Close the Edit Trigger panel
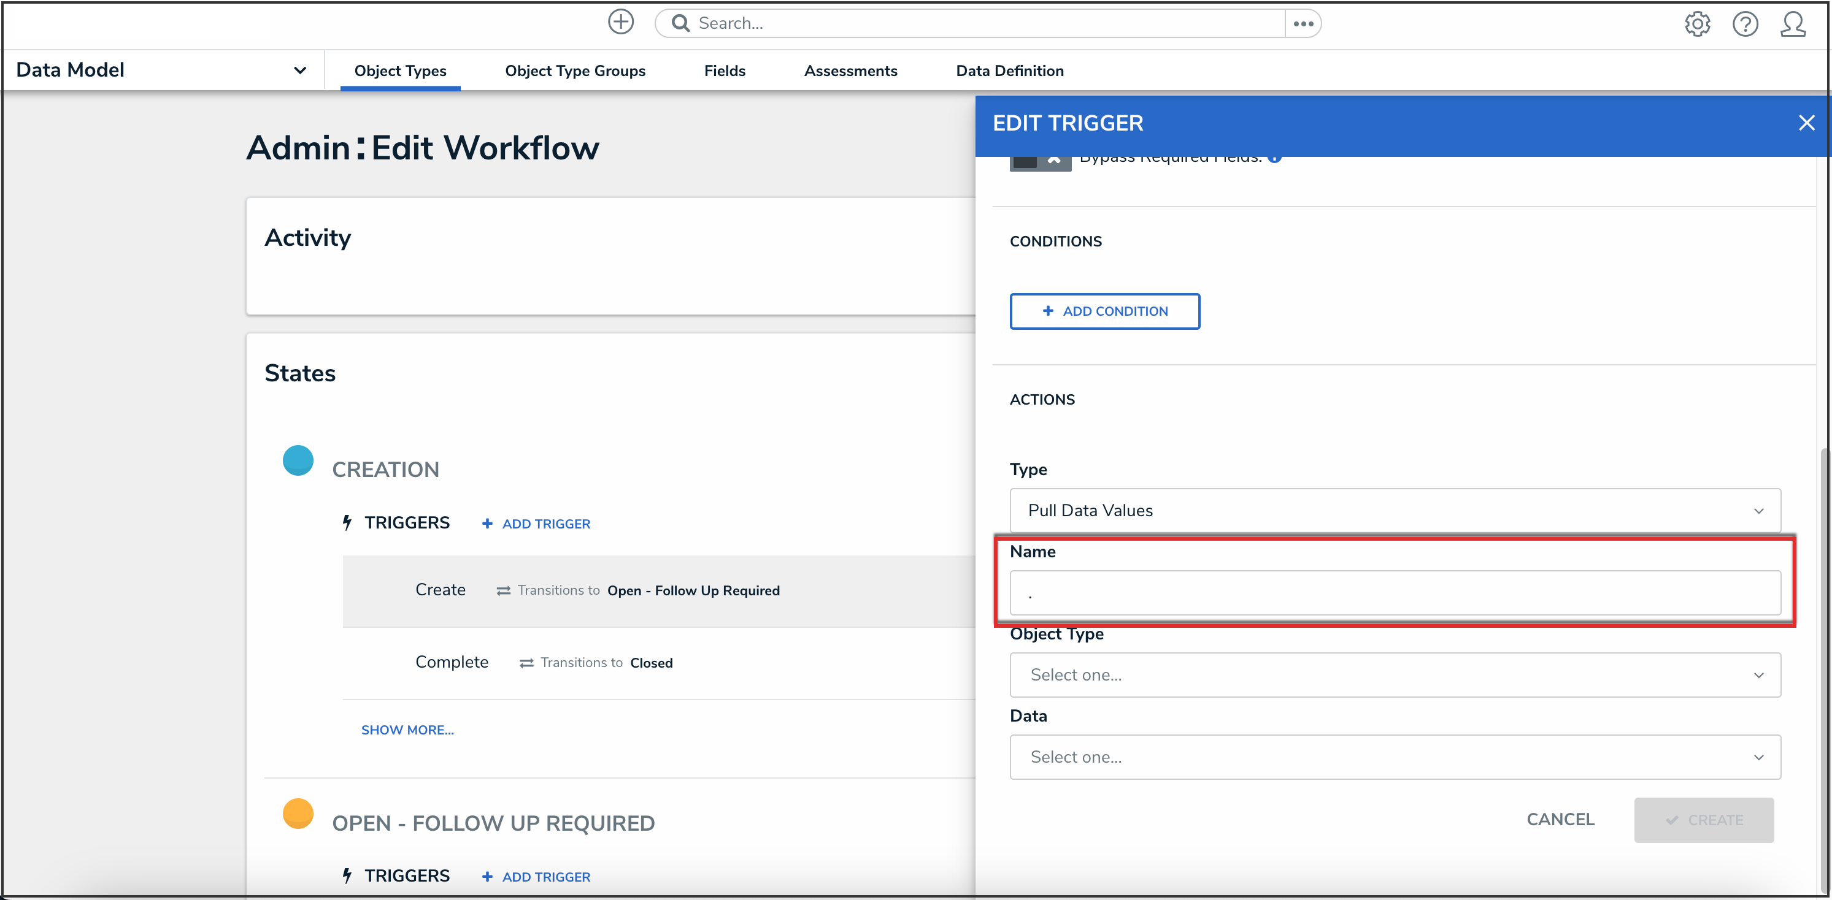This screenshot has width=1832, height=900. pos(1806,123)
